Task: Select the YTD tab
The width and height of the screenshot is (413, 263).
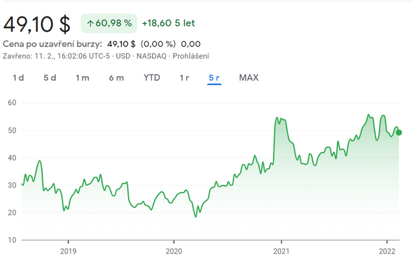Action: tap(152, 78)
